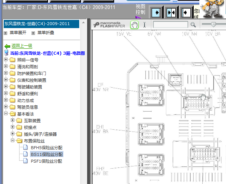
Task: Collapse the 基本看法 tree node
Action: tap(6, 114)
